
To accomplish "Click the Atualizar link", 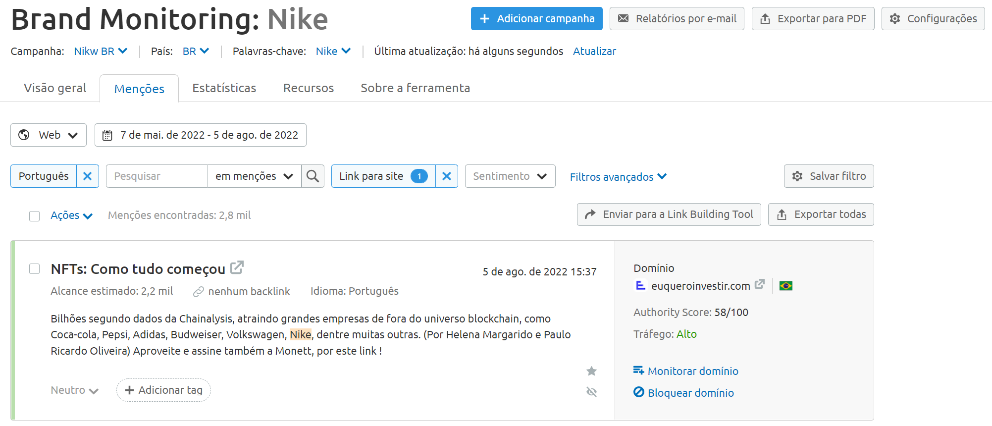I will pyautogui.click(x=594, y=51).
